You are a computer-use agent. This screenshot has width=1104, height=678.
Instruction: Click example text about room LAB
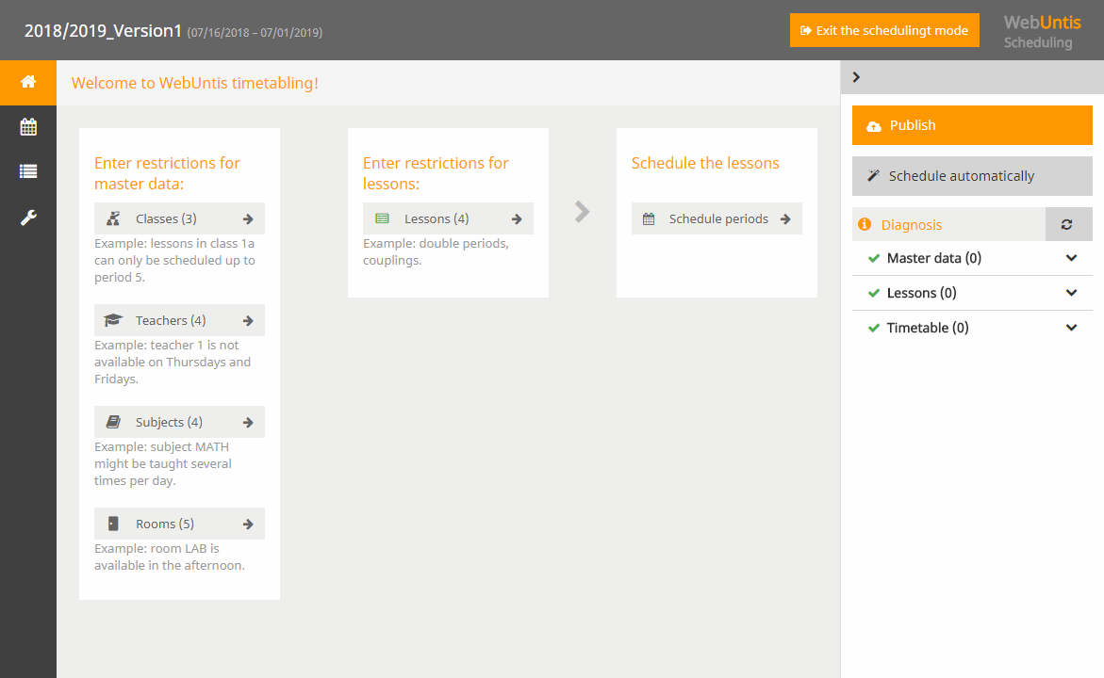pos(170,557)
